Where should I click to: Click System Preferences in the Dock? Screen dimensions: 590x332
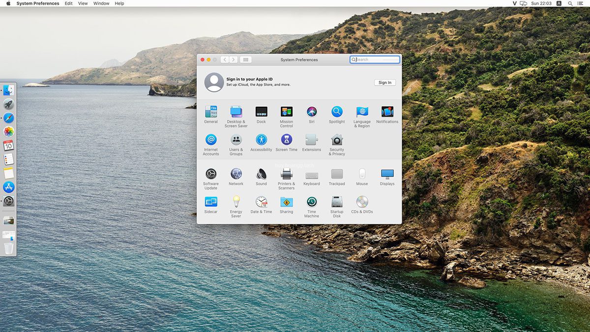[9, 201]
